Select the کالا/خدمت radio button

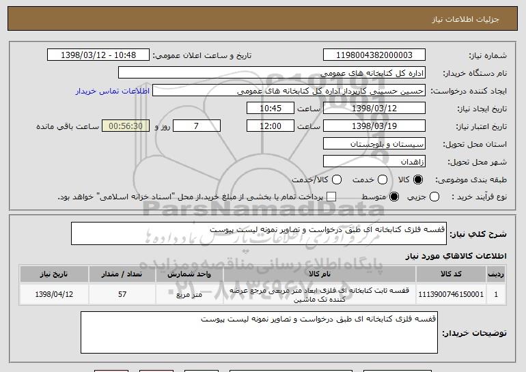pyautogui.click(x=337, y=180)
